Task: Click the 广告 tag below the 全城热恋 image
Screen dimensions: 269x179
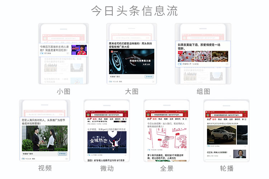Action: point(89,155)
